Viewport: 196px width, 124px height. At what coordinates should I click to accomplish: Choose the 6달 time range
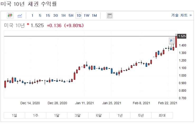pos(99,115)
